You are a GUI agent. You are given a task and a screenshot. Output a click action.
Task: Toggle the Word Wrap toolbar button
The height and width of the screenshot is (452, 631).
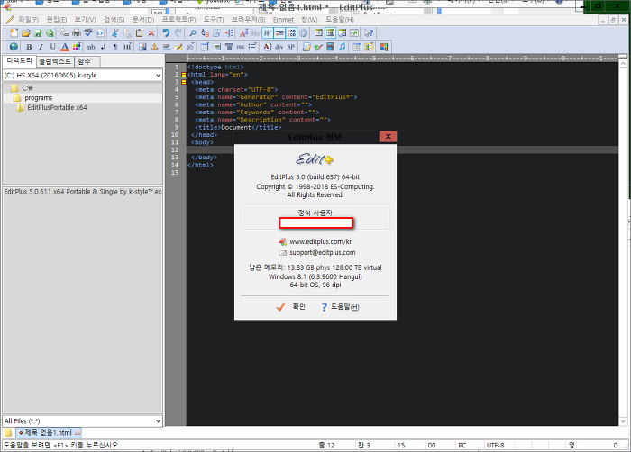pos(268,33)
